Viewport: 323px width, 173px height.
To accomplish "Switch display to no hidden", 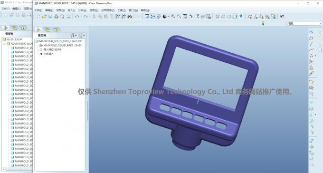I will click(229, 17).
